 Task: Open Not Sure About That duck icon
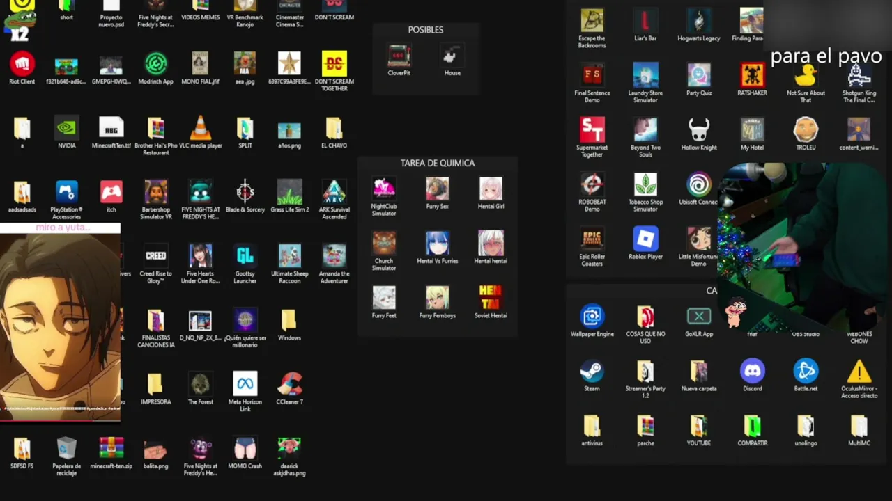806,75
